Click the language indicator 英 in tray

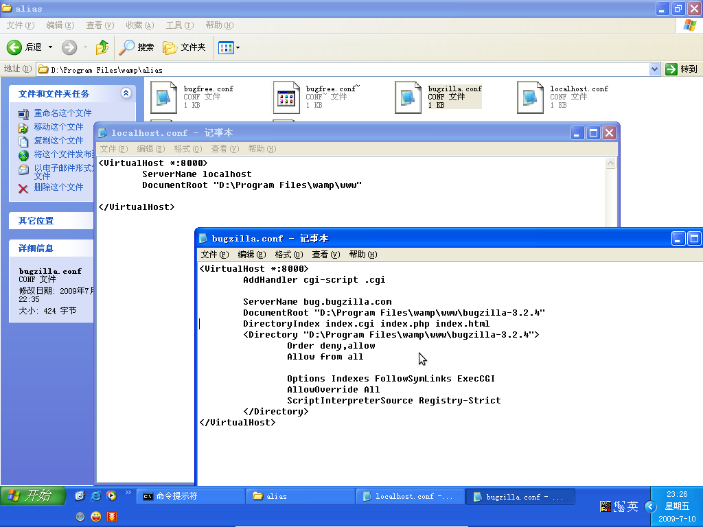click(x=632, y=506)
